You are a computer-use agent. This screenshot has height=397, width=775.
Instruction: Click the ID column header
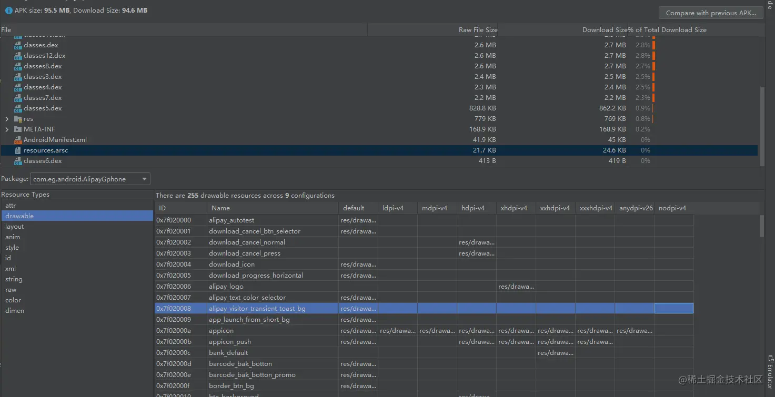click(181, 208)
